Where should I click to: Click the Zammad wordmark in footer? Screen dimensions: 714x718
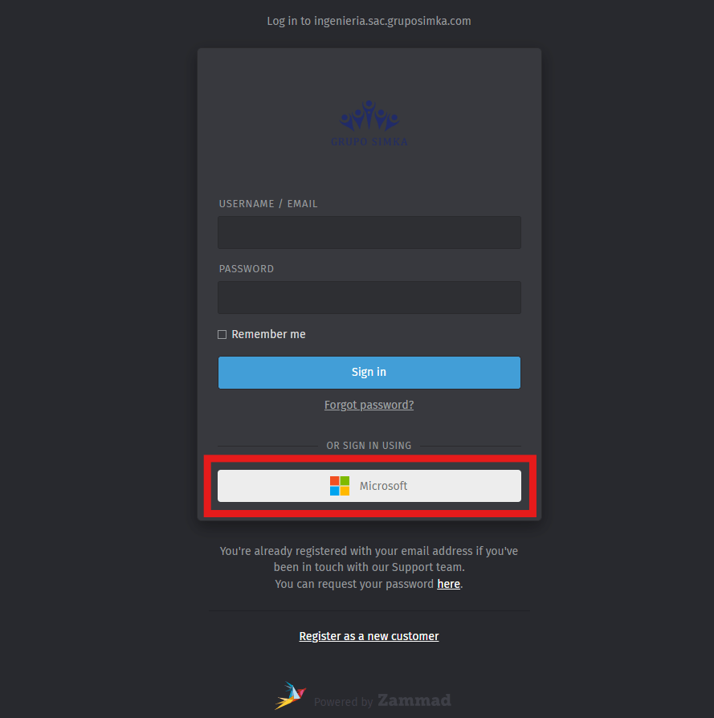point(414,700)
